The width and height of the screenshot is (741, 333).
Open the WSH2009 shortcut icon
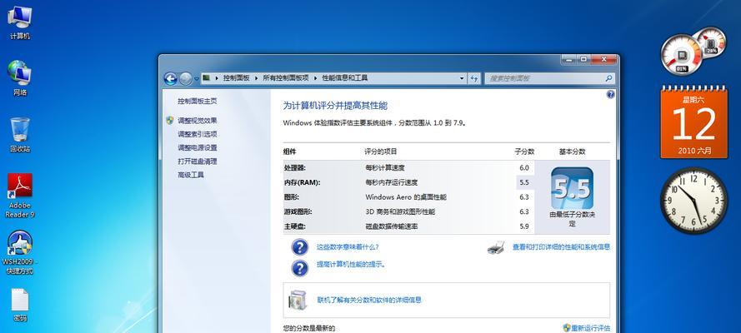[20, 252]
